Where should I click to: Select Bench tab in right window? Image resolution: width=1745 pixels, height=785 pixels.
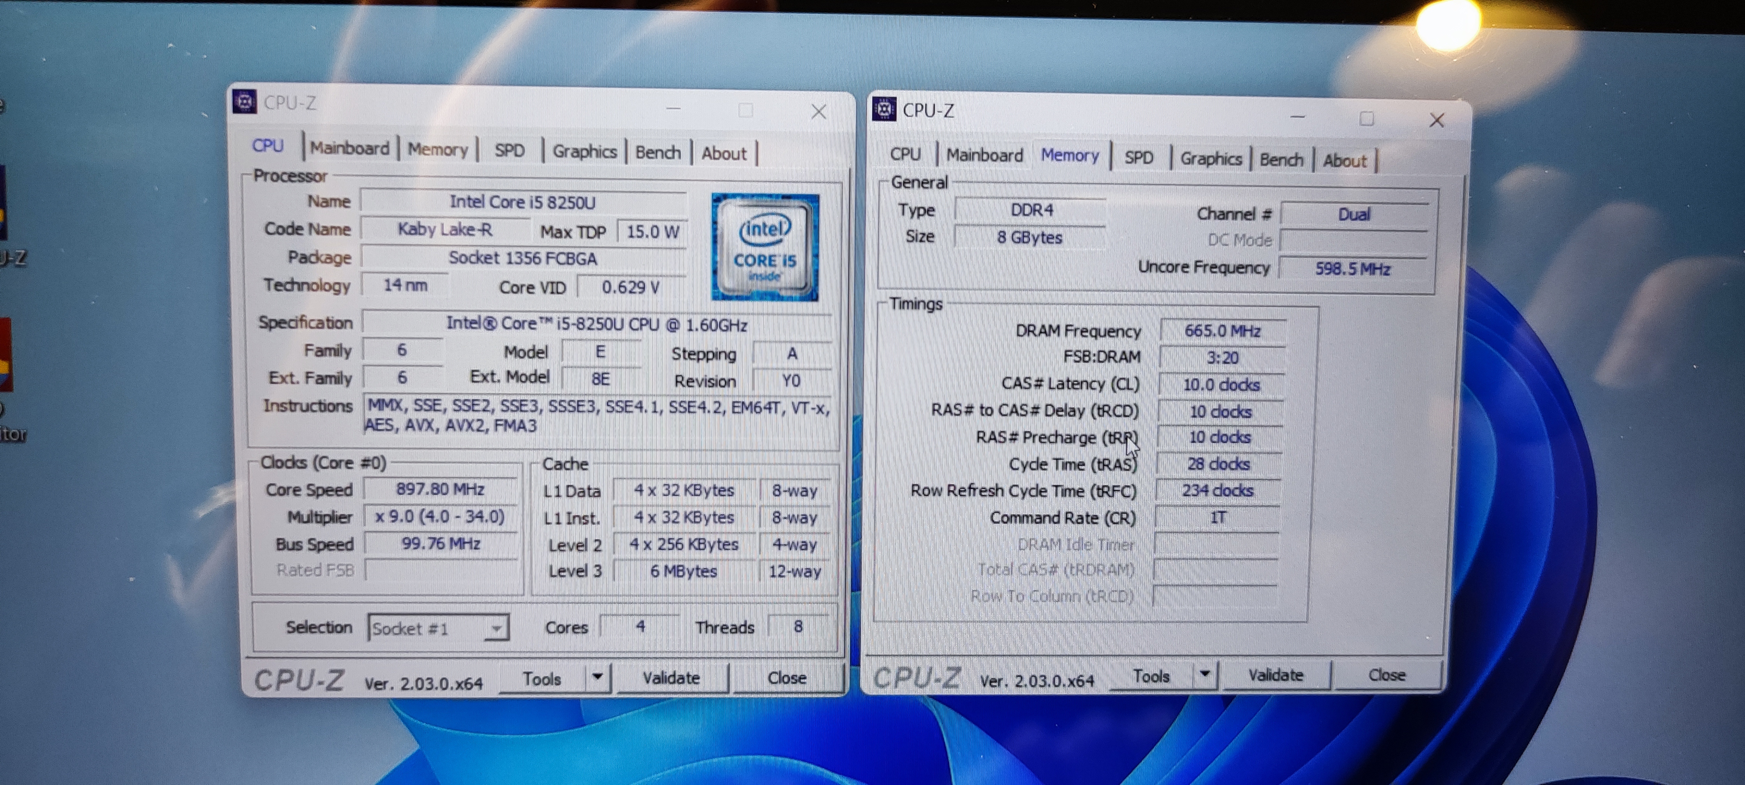pos(1280,160)
